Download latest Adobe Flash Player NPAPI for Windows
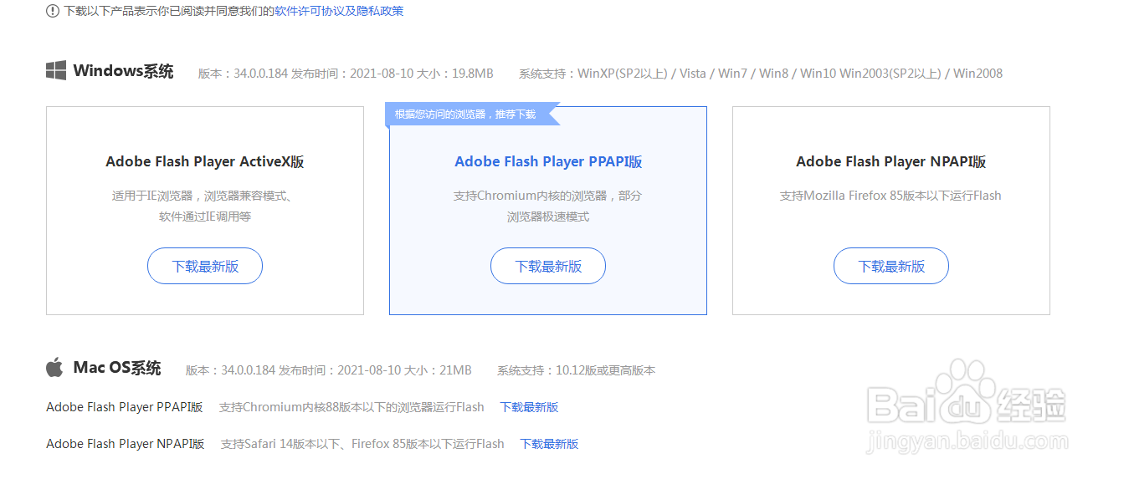 [891, 266]
